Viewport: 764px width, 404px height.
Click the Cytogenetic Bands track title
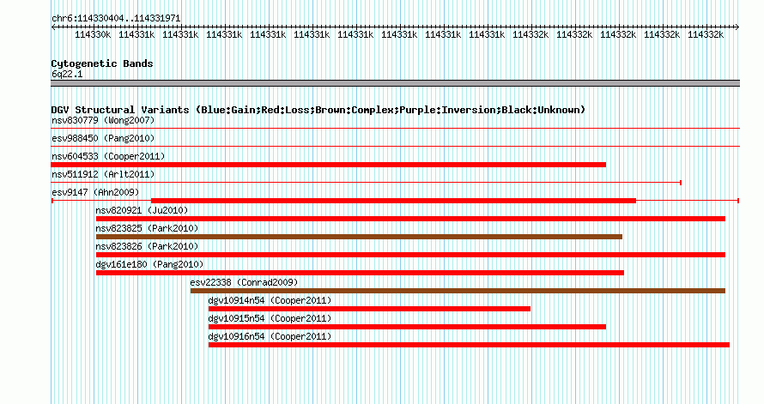[x=102, y=63]
